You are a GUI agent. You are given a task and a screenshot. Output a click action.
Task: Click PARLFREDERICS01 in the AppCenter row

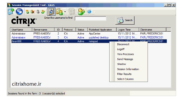click(x=152, y=34)
